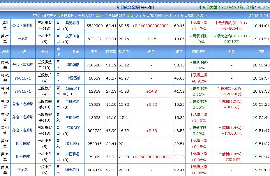The width and height of the screenshot is (270, 176).
Task: Open user s981071 in trade 44
Action: [23, 91]
